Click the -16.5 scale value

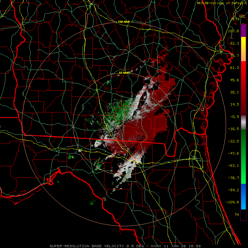(233, 129)
